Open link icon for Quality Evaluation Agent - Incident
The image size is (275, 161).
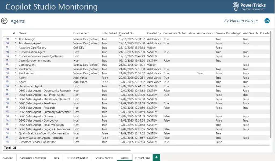(x=8, y=138)
